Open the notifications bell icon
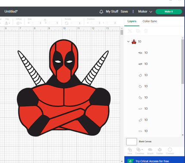 coord(101,12)
